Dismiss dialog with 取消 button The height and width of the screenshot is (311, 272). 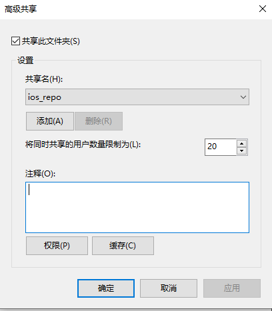pos(169,288)
